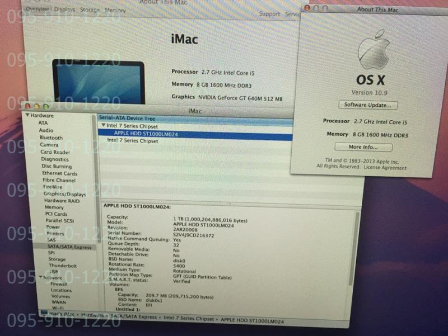Open the Displays tab
448x336 pixels.
click(x=65, y=10)
